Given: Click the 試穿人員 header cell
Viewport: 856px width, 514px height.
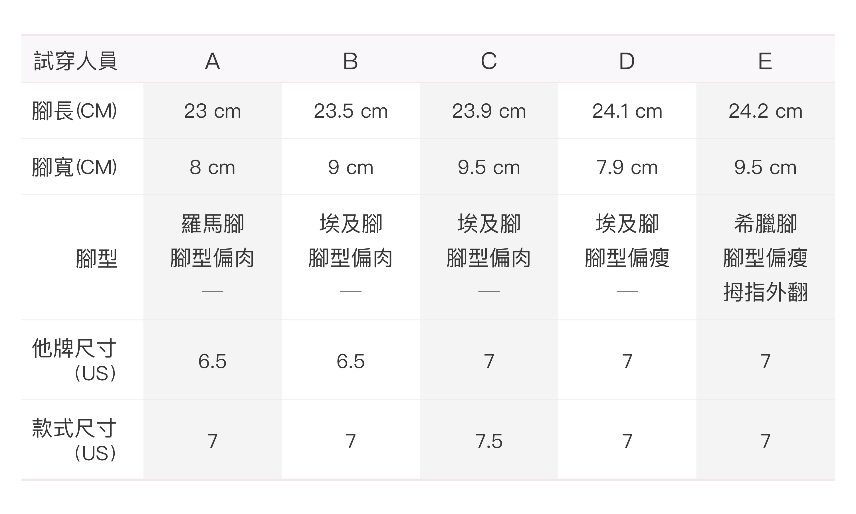Looking at the screenshot, I should 75,61.
